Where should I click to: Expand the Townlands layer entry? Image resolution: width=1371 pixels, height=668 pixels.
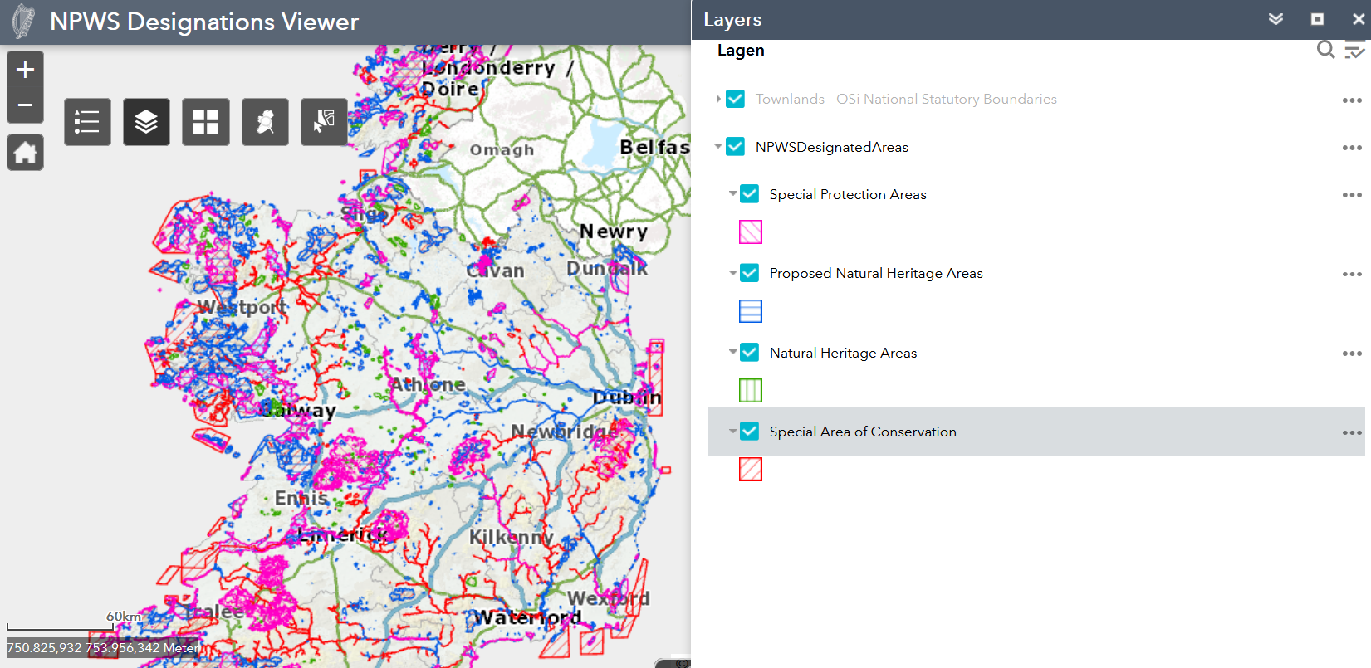[x=718, y=99]
